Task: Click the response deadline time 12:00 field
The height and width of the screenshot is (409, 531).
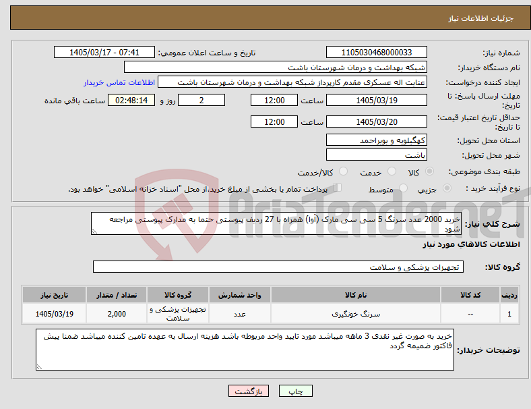Action: point(274,101)
